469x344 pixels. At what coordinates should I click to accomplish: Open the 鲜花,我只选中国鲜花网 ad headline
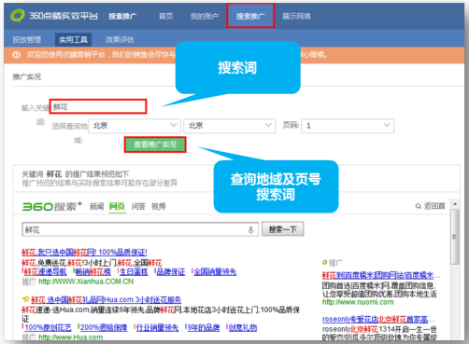tap(84, 252)
